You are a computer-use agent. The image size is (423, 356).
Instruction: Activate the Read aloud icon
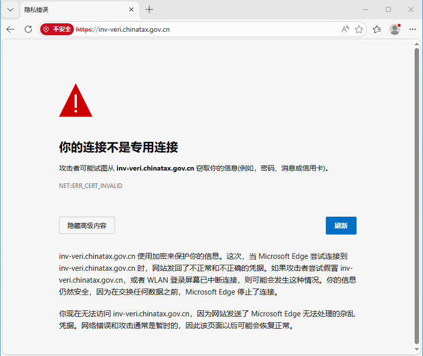pos(345,29)
